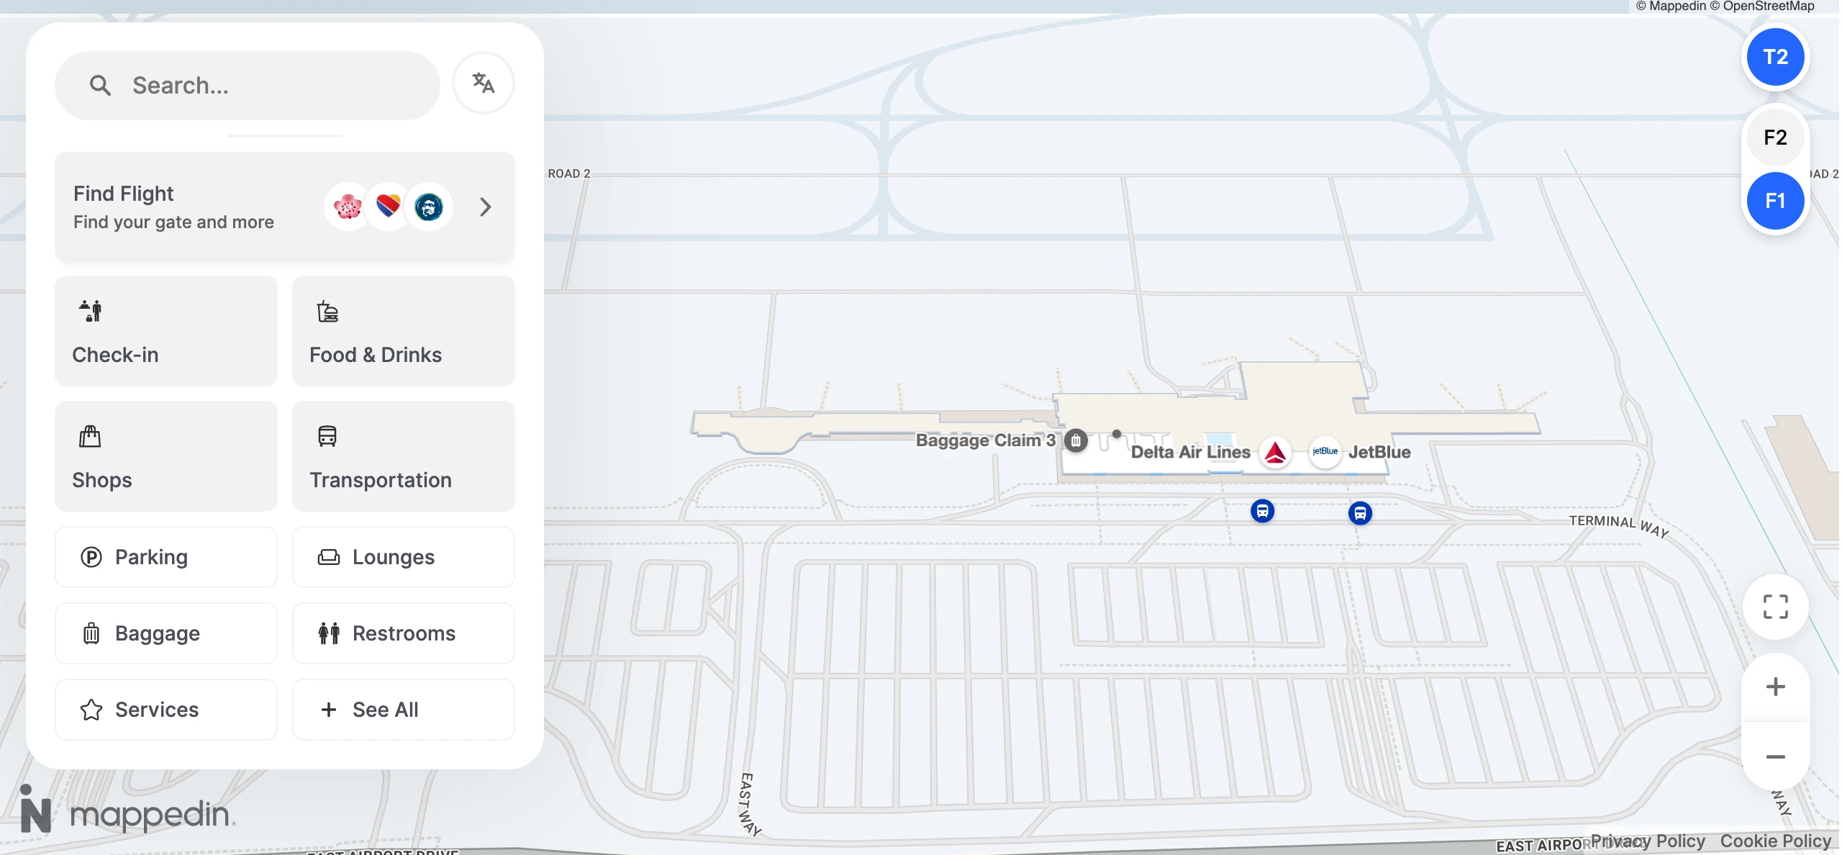Click the baggage claim marker on the map
This screenshot has width=1842, height=855.
pos(1076,440)
